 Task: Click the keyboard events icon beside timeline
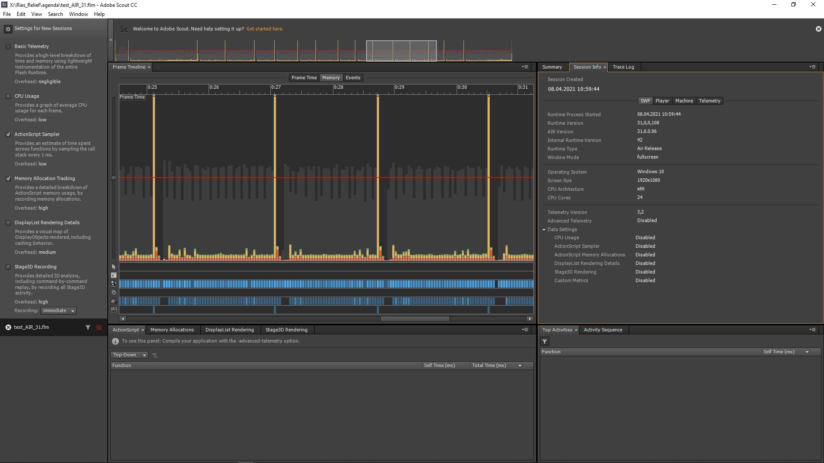[x=113, y=275]
